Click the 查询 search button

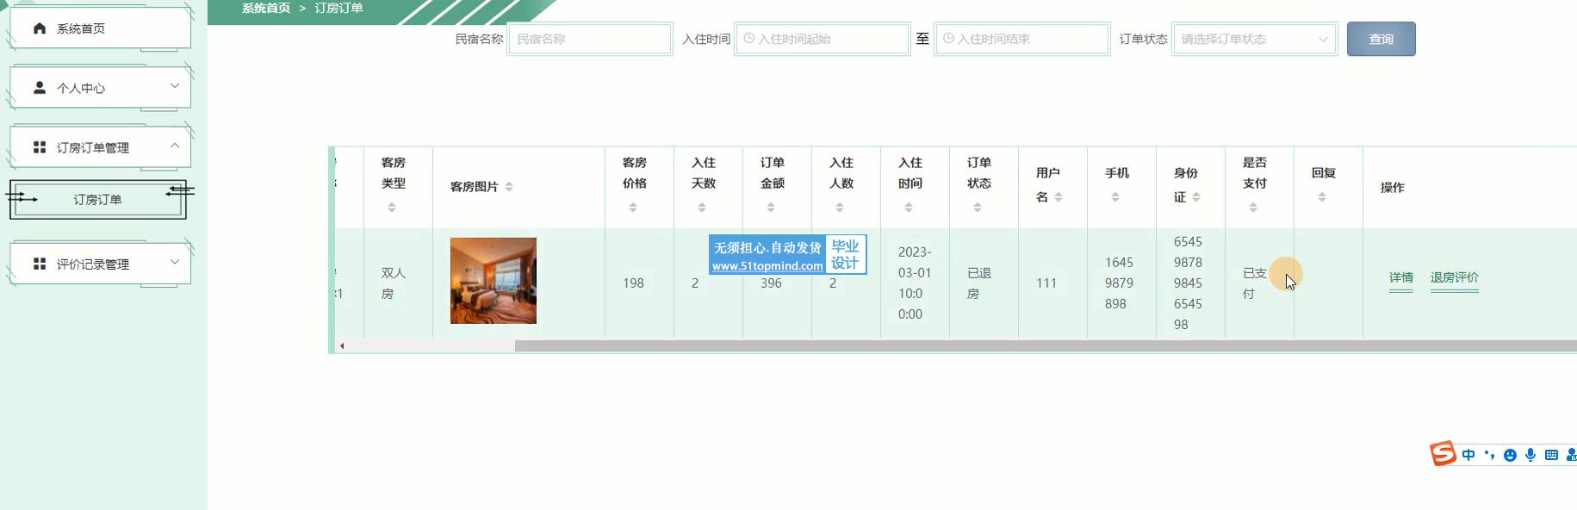[x=1381, y=39]
